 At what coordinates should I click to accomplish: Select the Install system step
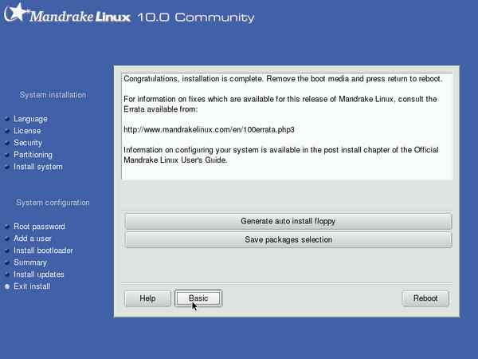coord(38,167)
